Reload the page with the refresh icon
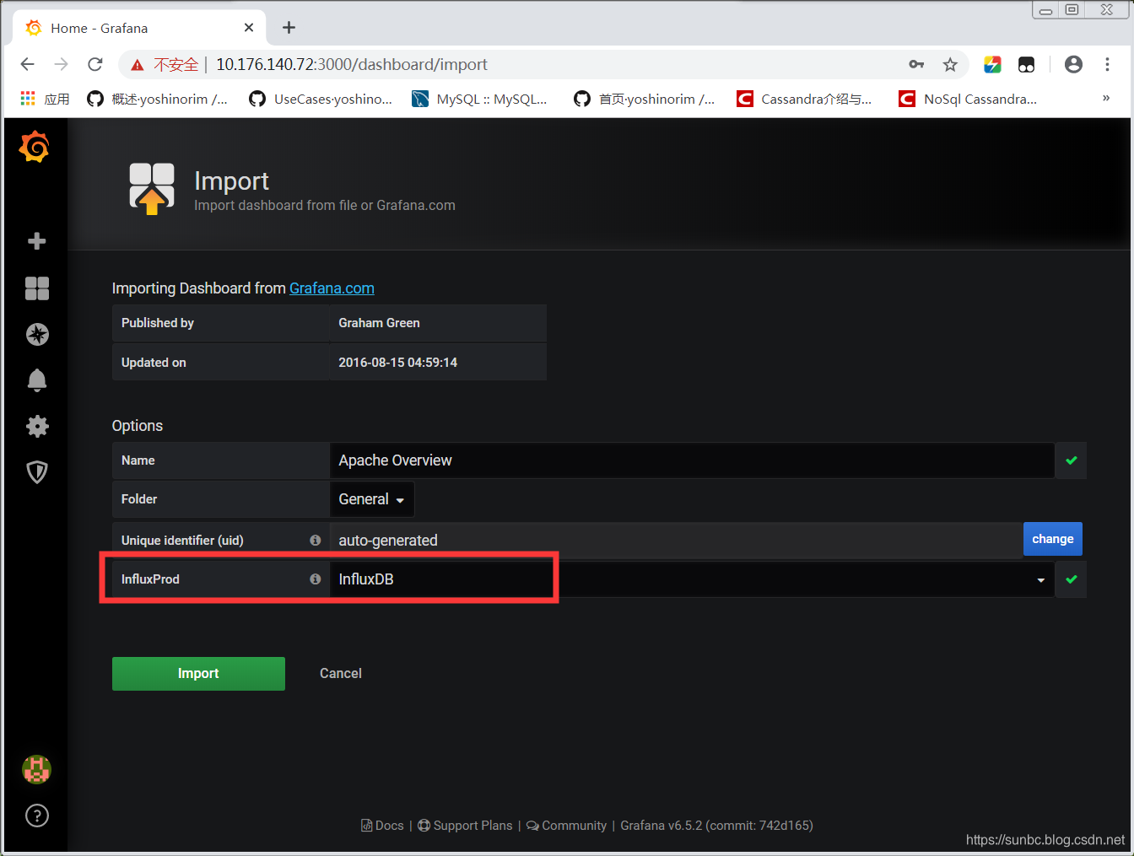This screenshot has height=856, width=1134. [x=95, y=64]
